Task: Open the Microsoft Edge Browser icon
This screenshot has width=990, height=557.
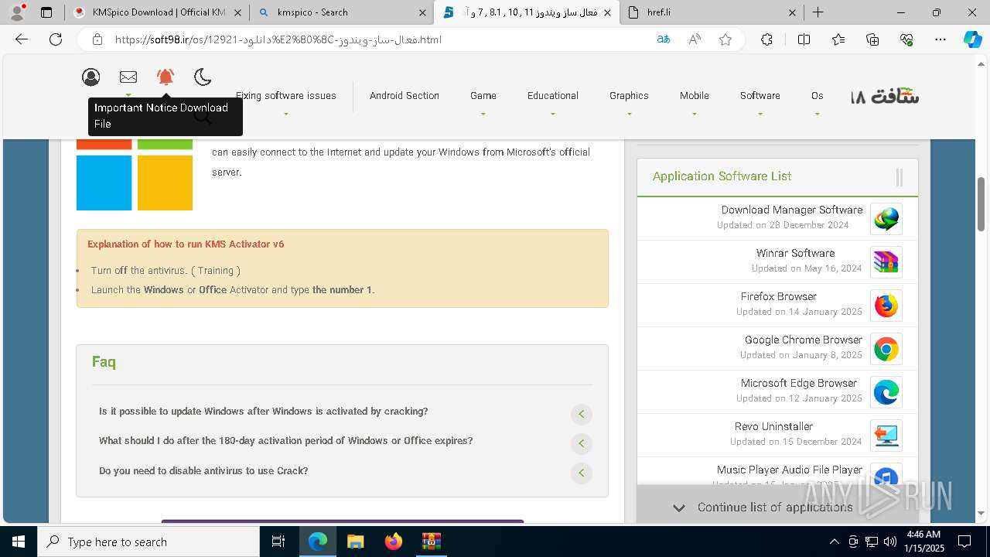Action: point(886,392)
